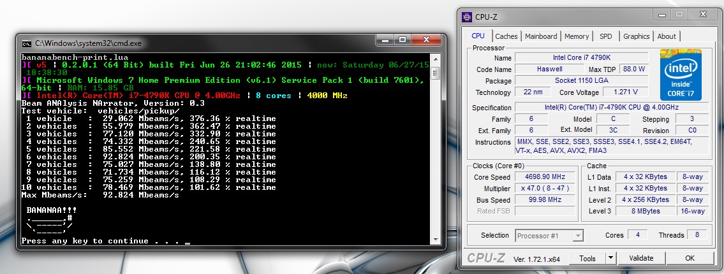
Task: Click the Revision value C0
Action: tap(692, 130)
